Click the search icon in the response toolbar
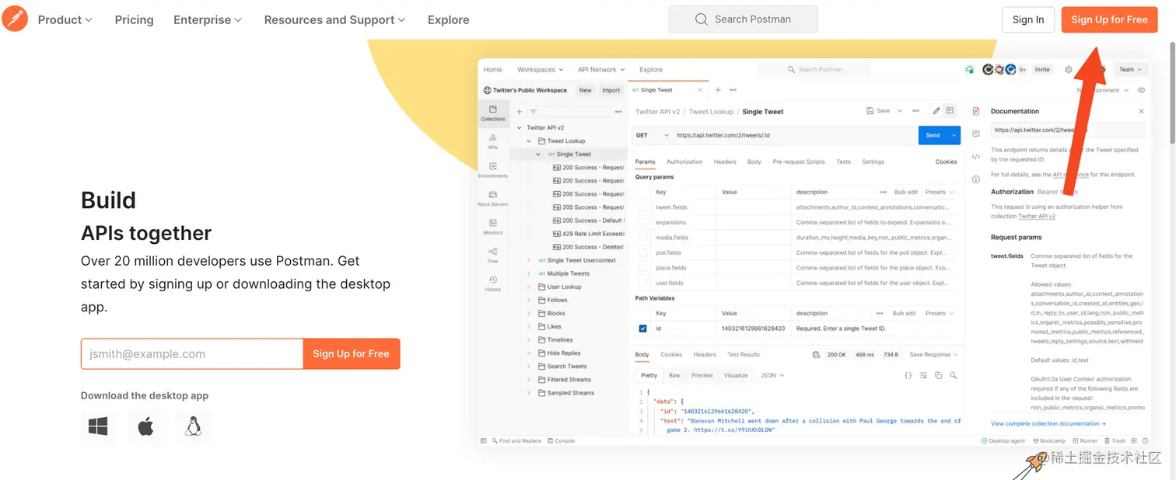Viewport: 1176px width, 480px height. pos(953,375)
